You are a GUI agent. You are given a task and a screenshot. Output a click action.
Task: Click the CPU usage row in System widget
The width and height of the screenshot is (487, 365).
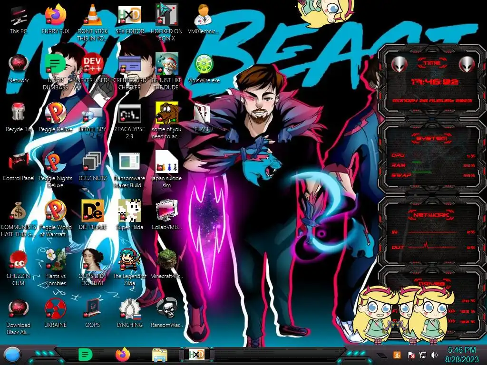433,155
